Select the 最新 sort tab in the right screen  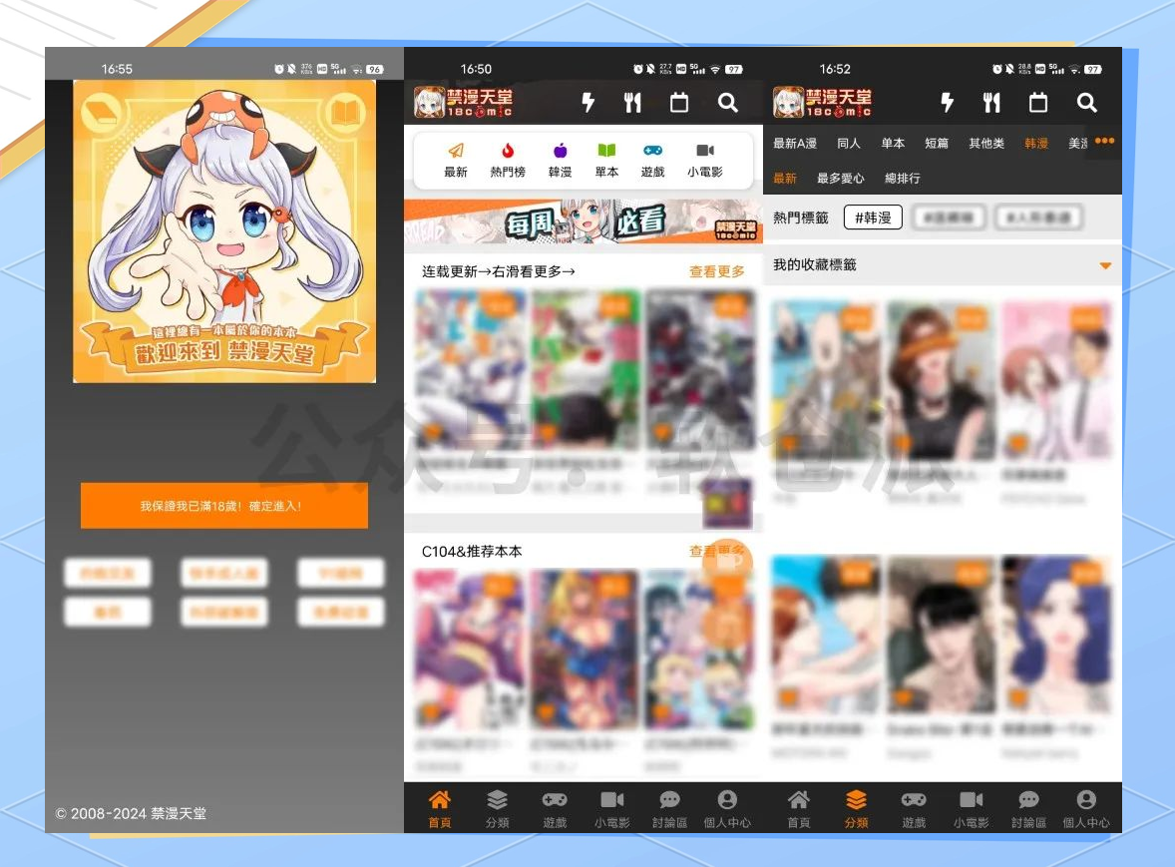[x=785, y=179]
